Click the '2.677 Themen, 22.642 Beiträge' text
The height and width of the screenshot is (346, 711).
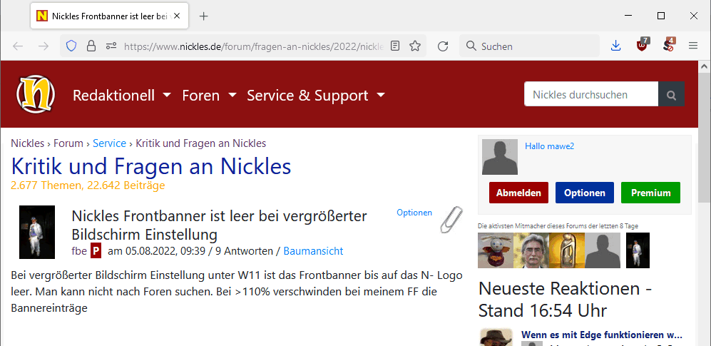click(x=88, y=185)
